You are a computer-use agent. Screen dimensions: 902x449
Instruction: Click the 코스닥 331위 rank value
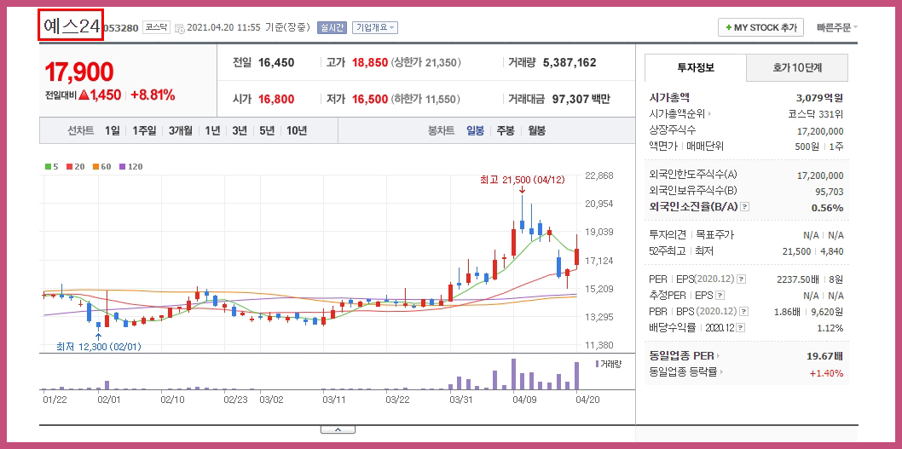[x=815, y=114]
